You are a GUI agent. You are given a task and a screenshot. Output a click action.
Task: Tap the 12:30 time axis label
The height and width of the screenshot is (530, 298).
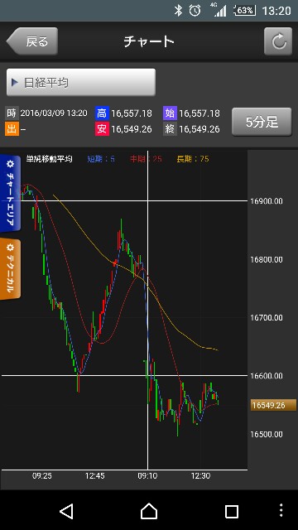point(200,476)
